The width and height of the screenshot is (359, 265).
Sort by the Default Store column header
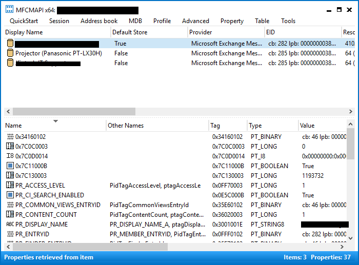149,32
